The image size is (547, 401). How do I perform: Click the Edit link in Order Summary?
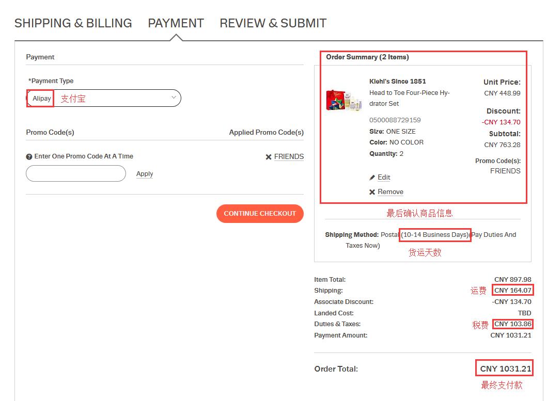384,178
